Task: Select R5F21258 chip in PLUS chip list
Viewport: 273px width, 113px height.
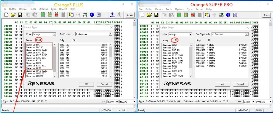Action: (x=84, y=74)
